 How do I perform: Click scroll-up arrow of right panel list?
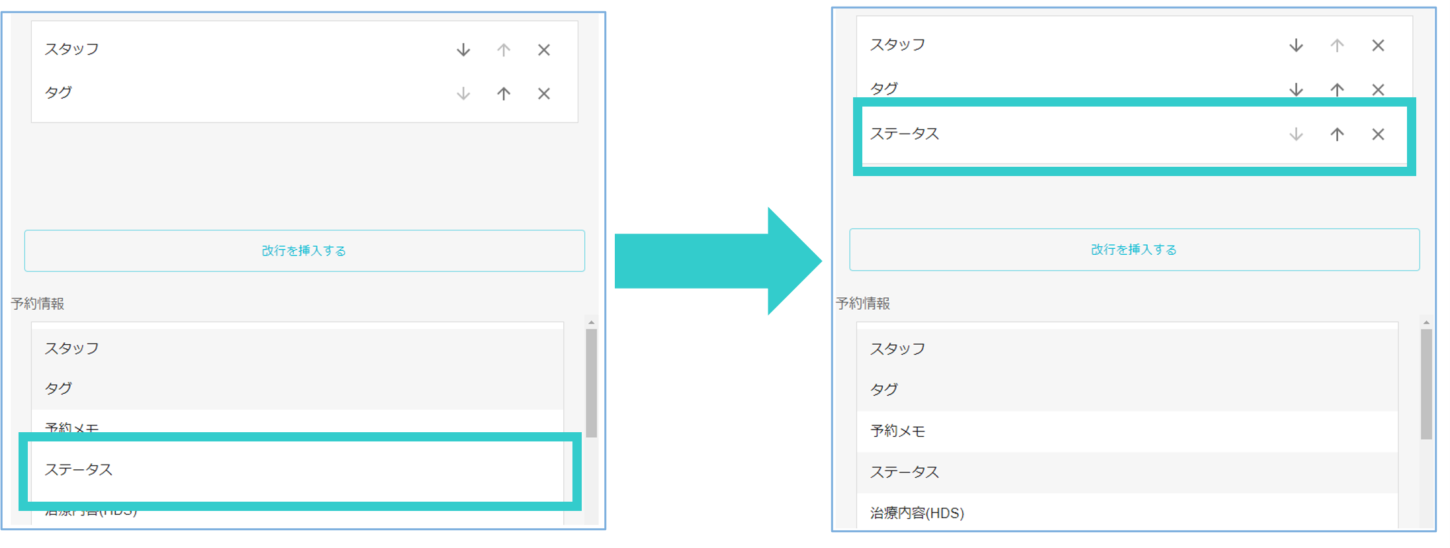click(1426, 322)
